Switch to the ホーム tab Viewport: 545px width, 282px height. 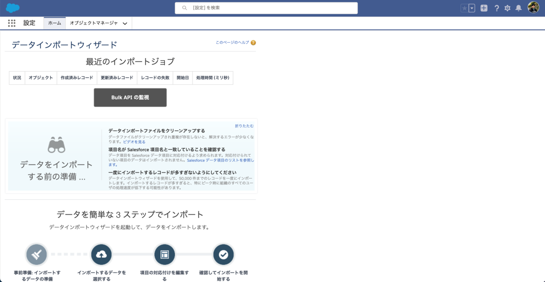[54, 23]
